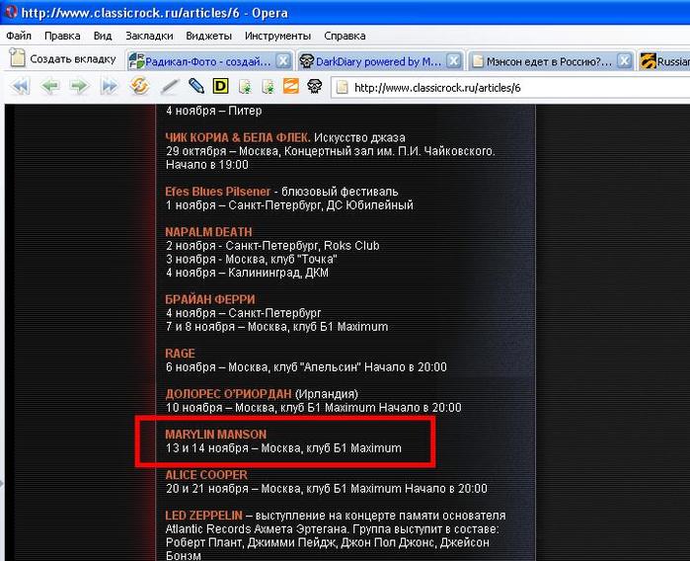Image resolution: width=690 pixels, height=561 pixels.
Task: Click the 'Начало в 19:00' line
Action: [207, 165]
